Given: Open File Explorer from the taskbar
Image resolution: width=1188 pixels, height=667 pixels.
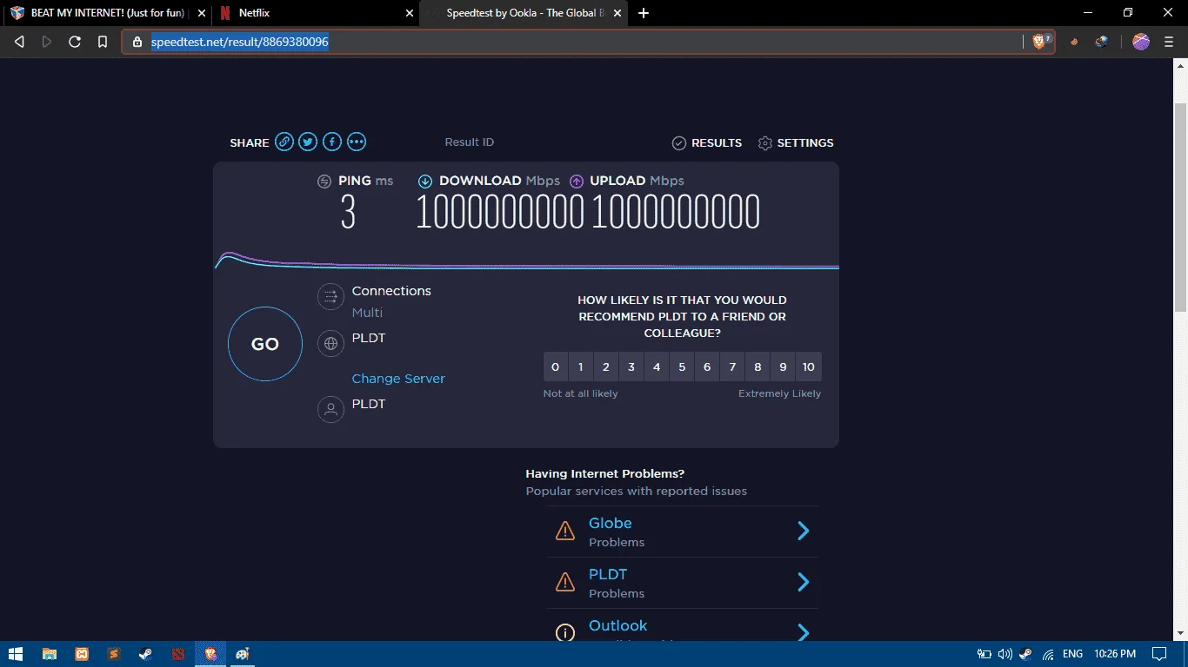Looking at the screenshot, I should pos(50,654).
